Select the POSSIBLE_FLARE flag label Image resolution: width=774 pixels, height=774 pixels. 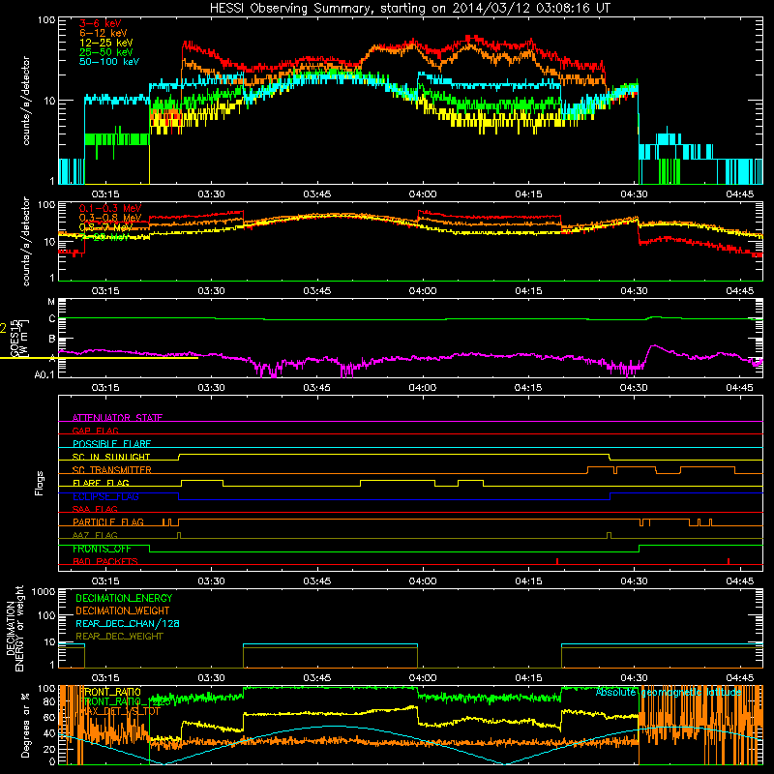[x=111, y=444]
